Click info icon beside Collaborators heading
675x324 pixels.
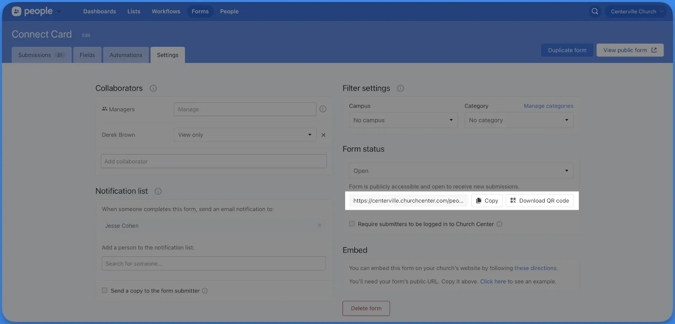click(x=153, y=88)
